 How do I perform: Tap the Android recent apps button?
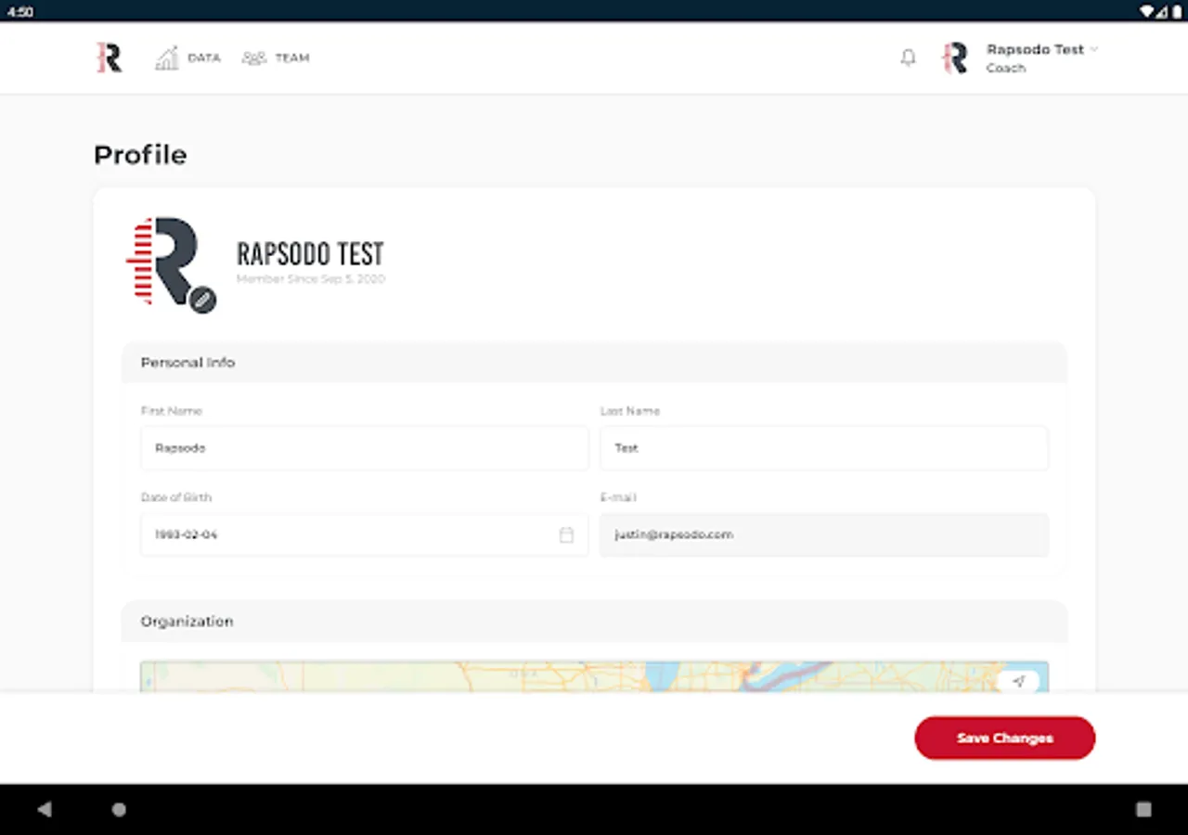(1143, 809)
